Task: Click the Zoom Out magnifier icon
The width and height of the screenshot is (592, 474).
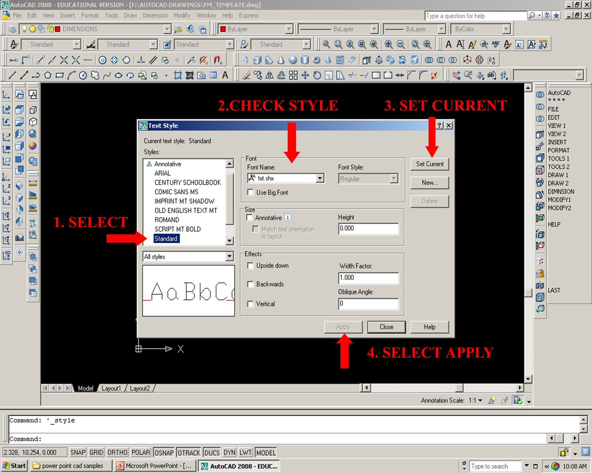Action: pos(401,44)
